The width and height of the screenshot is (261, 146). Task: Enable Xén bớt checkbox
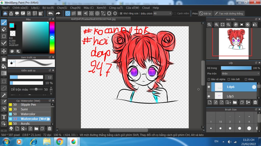pos(229,79)
